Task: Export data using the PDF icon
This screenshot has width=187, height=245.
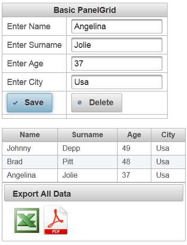Action: point(56,220)
